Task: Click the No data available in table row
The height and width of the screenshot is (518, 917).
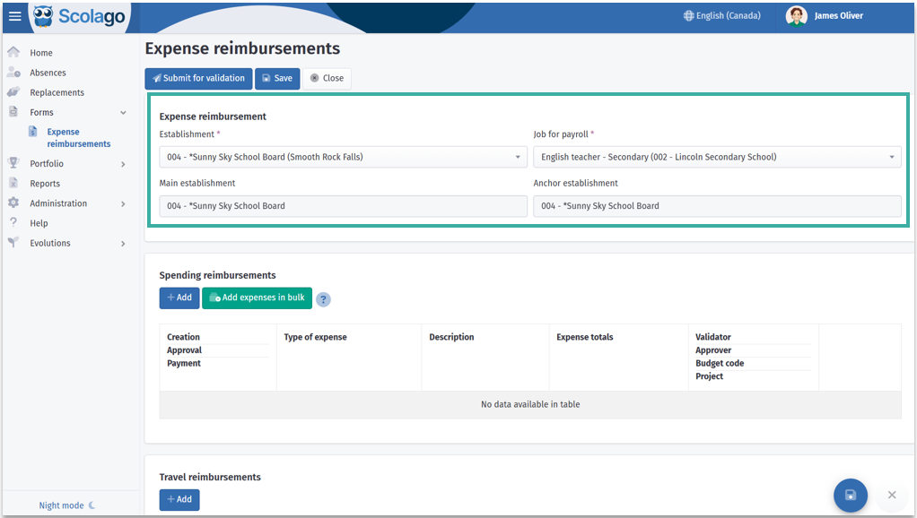Action: (530, 405)
